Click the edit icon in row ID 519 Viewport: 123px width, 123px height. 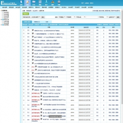pyautogui.click(x=33, y=83)
